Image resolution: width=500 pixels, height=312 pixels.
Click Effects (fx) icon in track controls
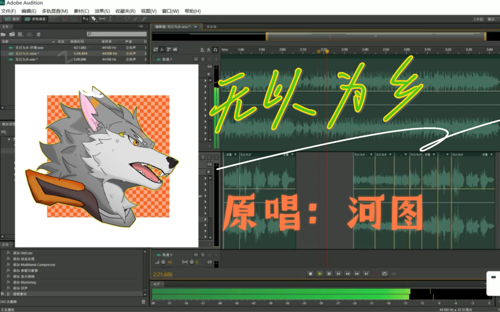pos(162,50)
